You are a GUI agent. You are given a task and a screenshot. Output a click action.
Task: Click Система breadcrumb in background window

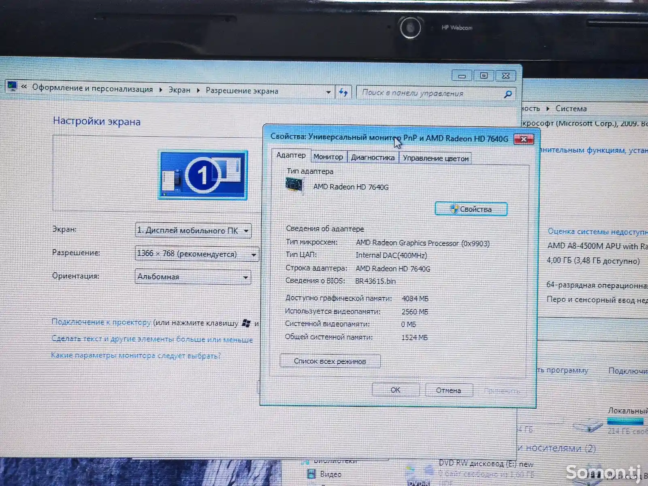pyautogui.click(x=571, y=109)
